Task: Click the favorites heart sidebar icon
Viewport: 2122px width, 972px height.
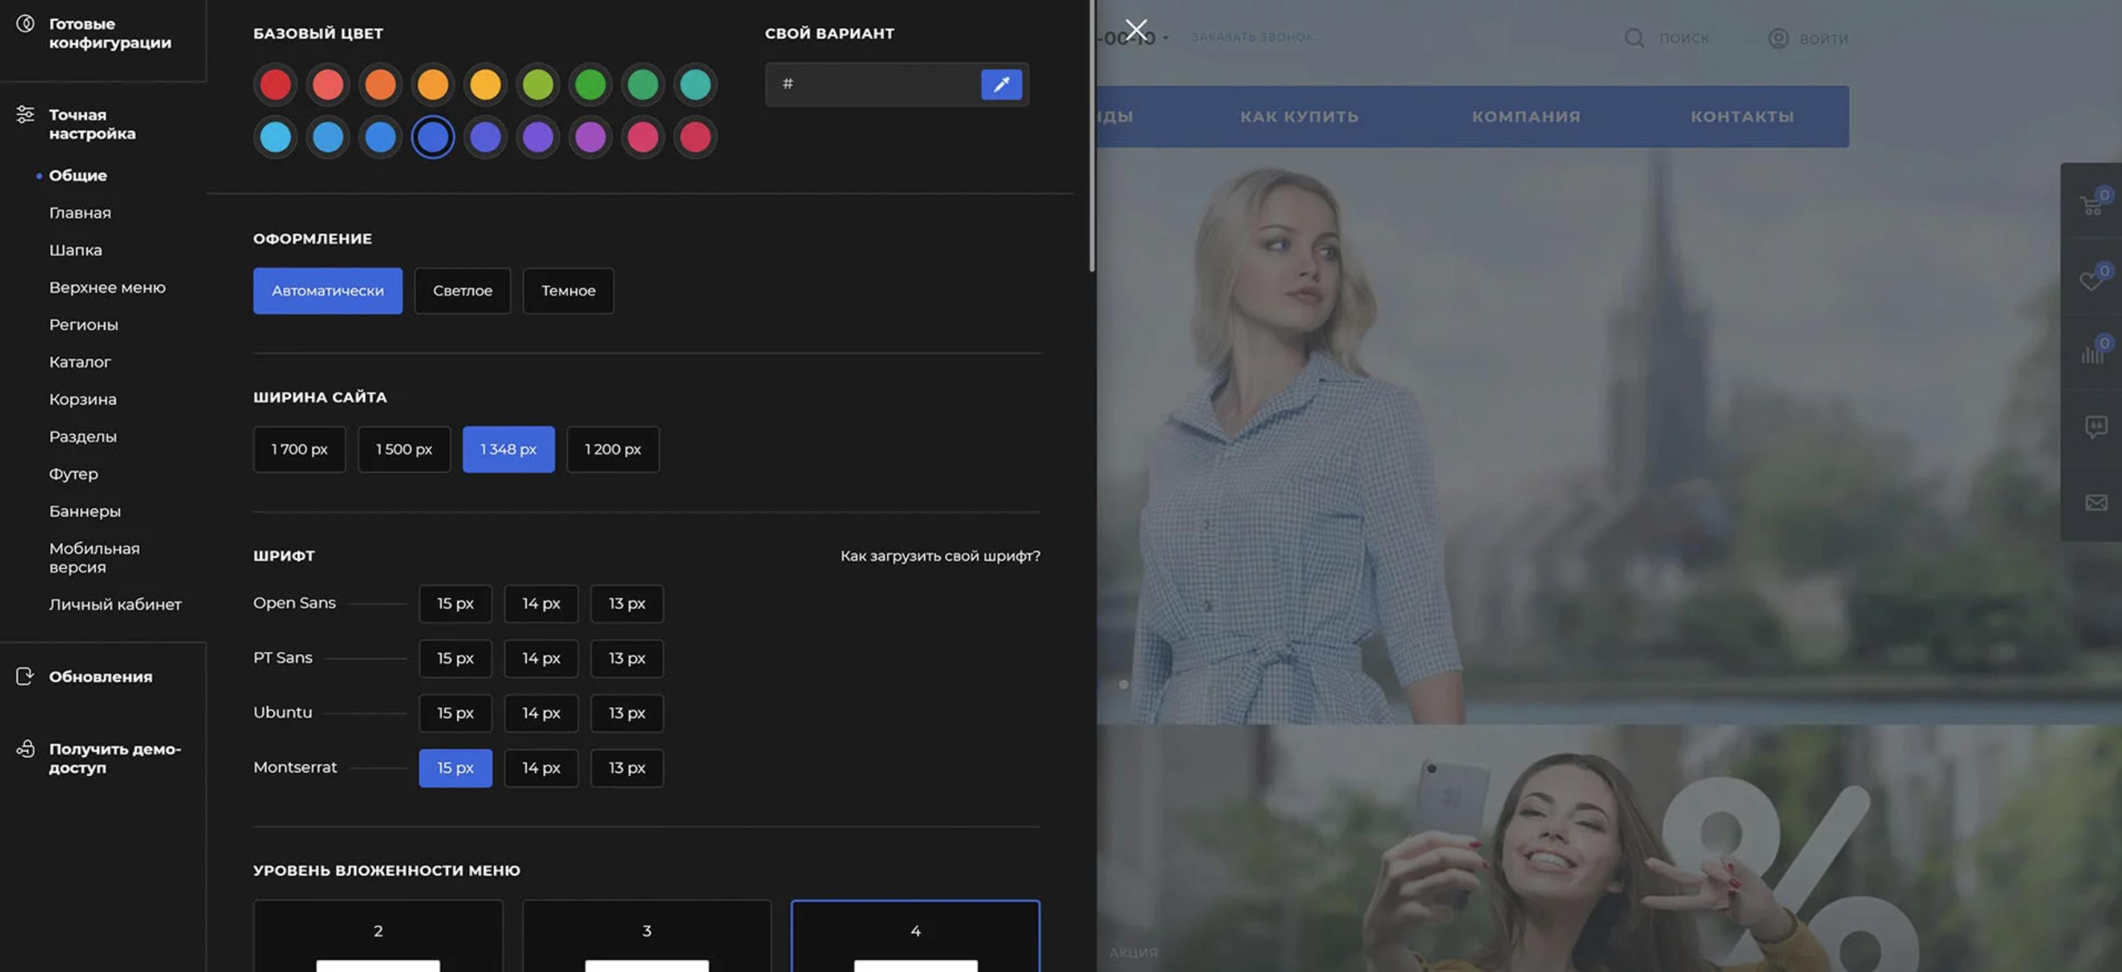Action: 2091,280
